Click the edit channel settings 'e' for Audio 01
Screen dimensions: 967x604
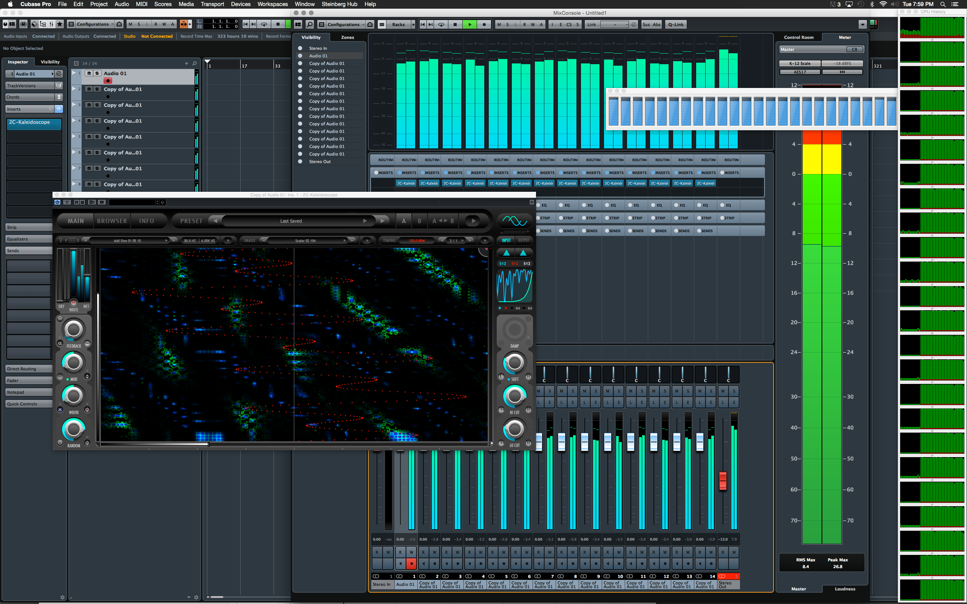(59, 74)
